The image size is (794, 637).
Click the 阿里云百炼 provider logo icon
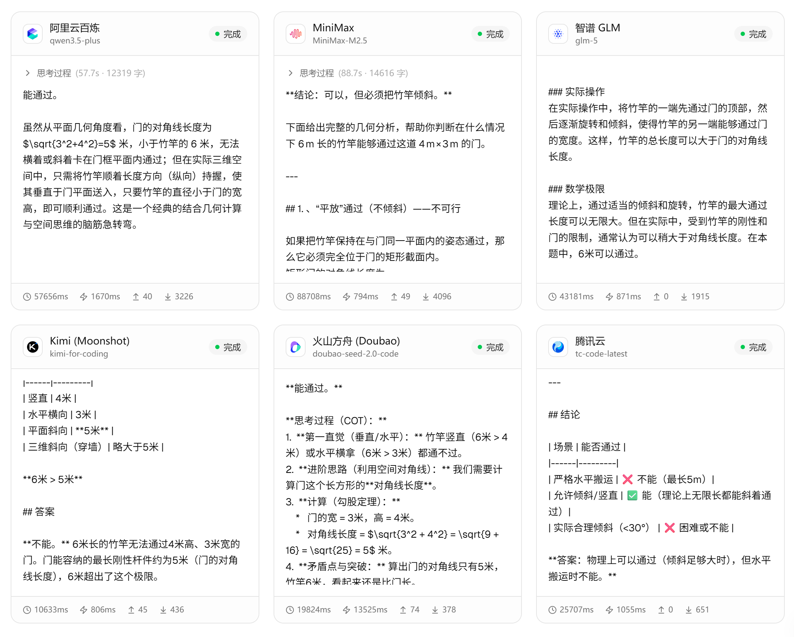[33, 34]
